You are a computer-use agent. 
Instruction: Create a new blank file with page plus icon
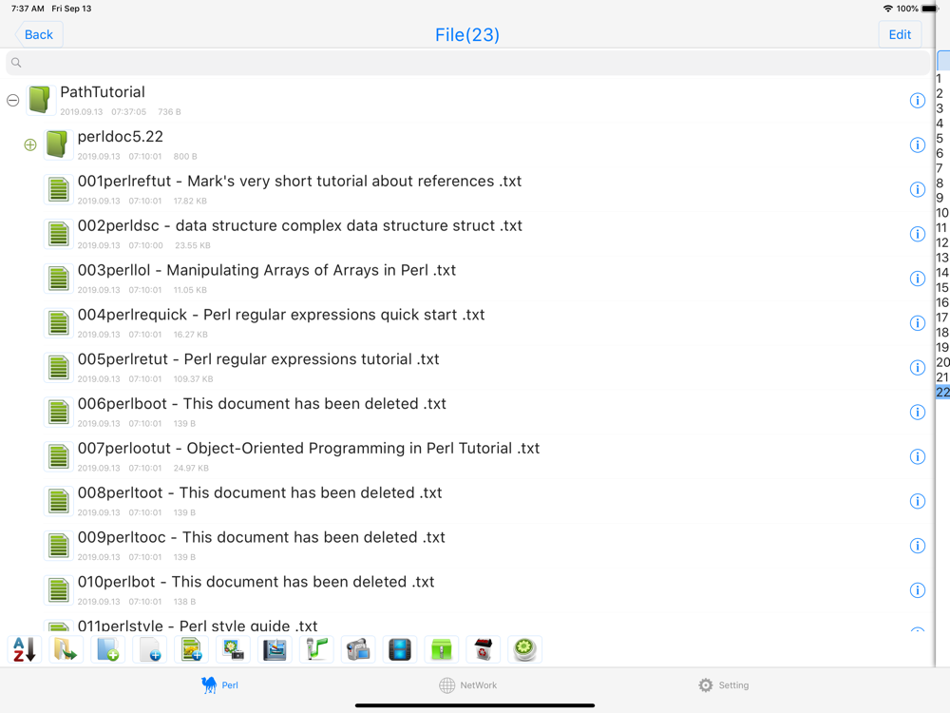[x=150, y=649]
